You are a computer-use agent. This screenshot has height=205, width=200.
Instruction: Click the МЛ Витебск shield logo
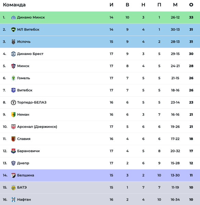tap(13, 29)
